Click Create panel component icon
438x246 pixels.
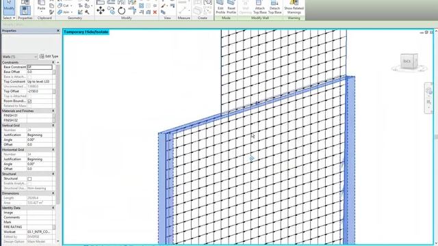coord(198,11)
